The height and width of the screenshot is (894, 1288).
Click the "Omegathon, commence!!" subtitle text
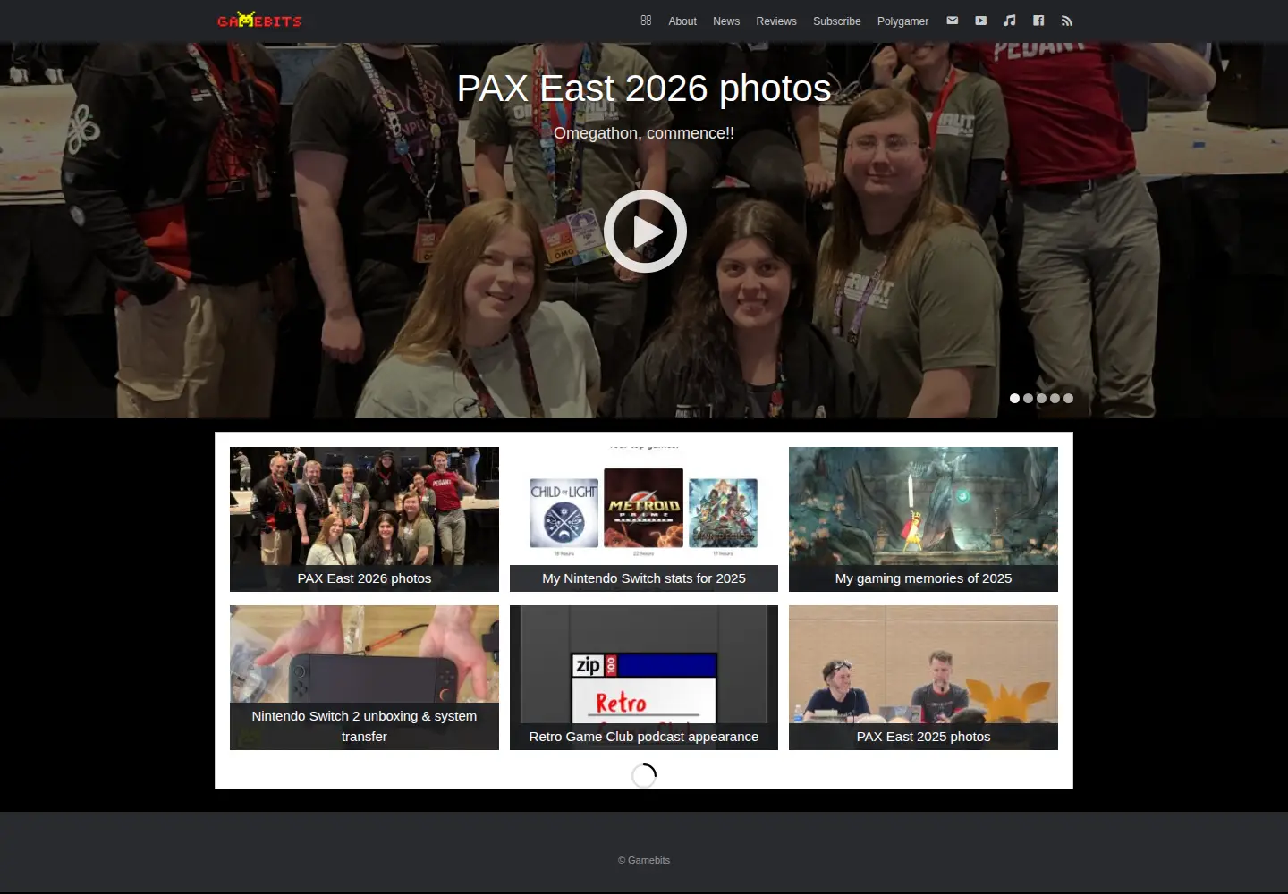tap(644, 133)
